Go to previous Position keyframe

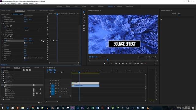[41, 41]
